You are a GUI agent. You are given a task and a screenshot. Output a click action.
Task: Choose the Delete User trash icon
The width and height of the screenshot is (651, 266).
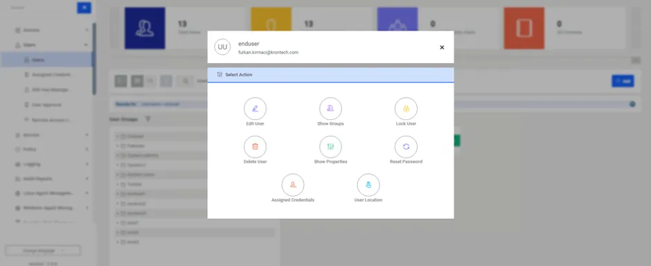point(255,147)
